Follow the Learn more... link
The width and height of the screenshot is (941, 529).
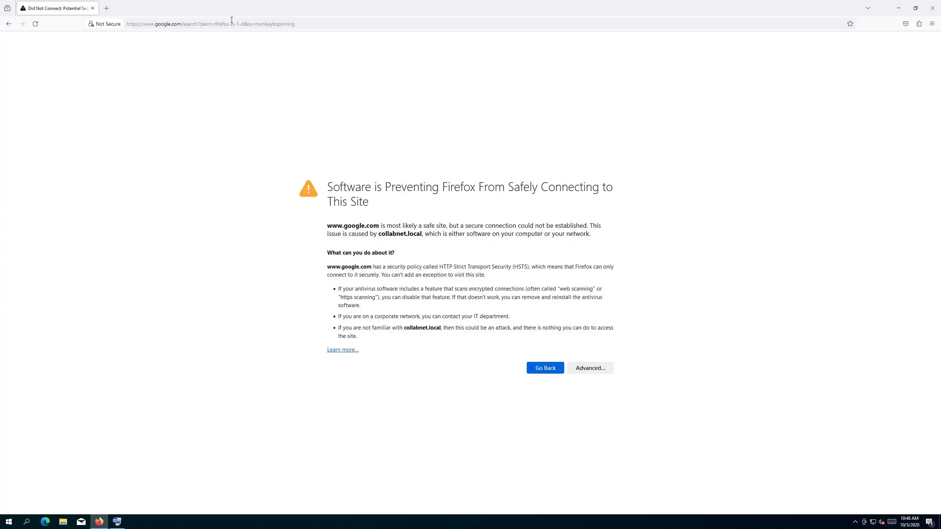pos(343,350)
